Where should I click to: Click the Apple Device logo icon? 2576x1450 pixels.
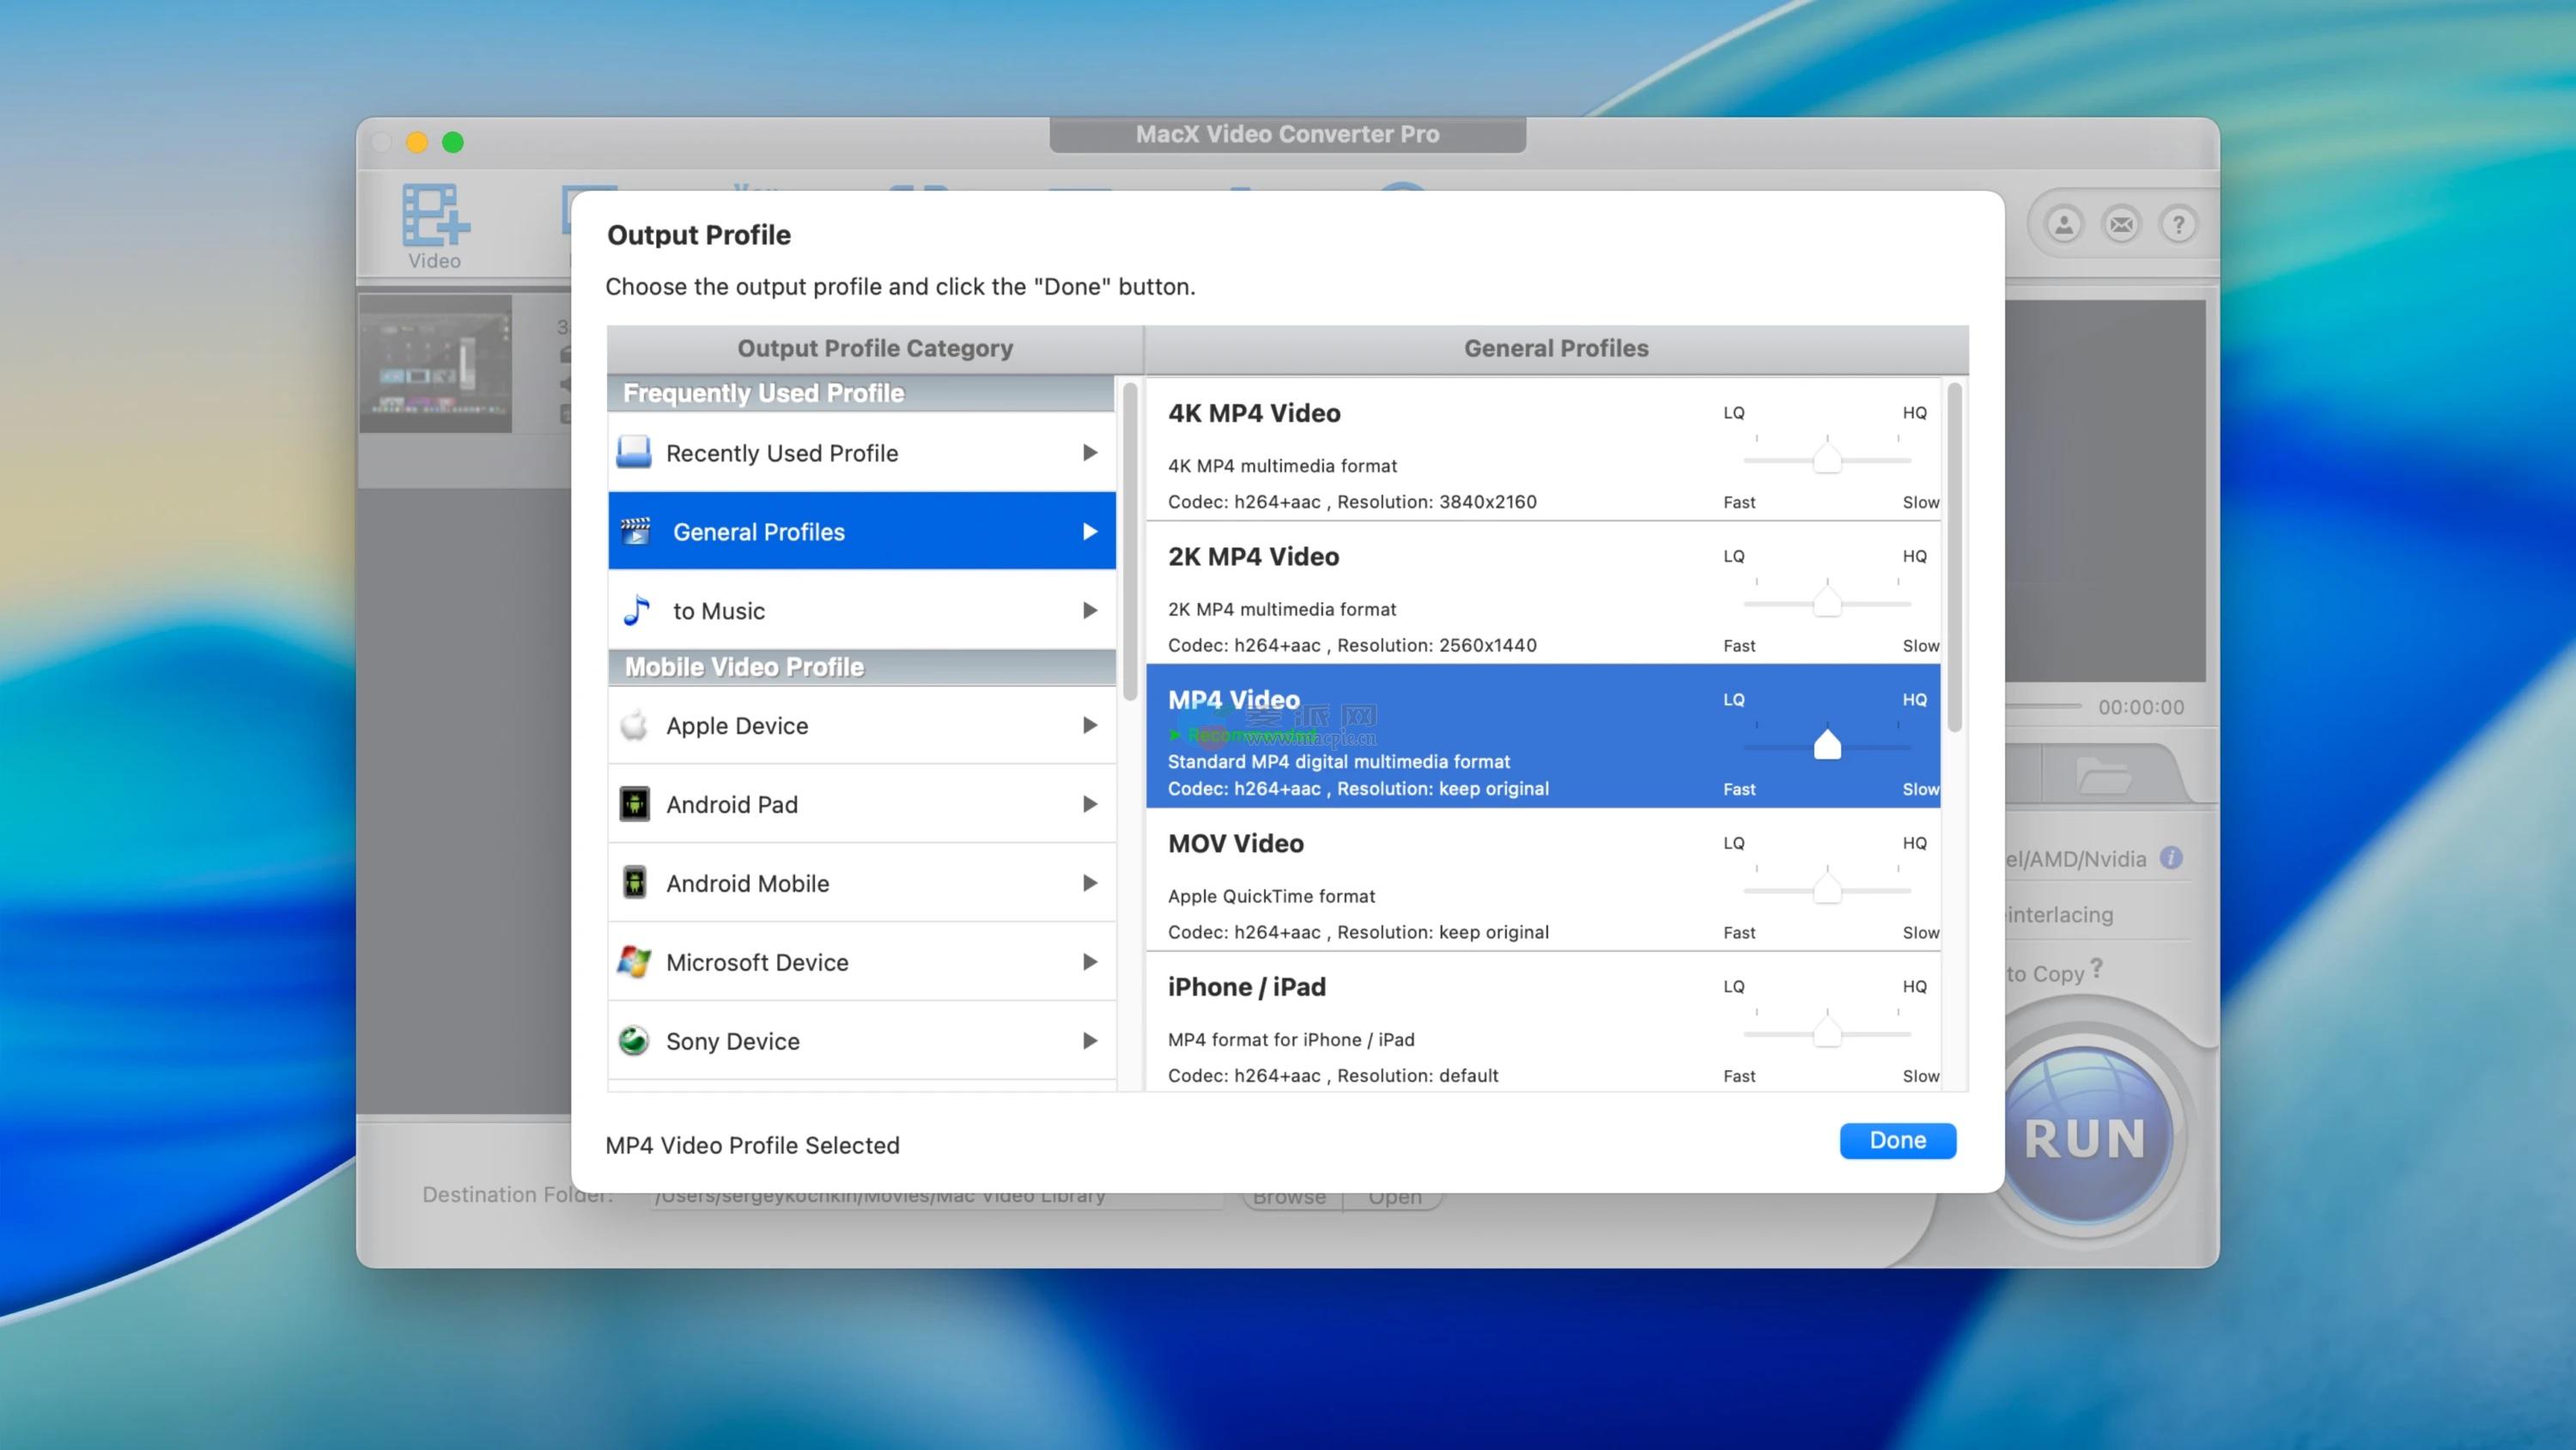[x=634, y=724]
